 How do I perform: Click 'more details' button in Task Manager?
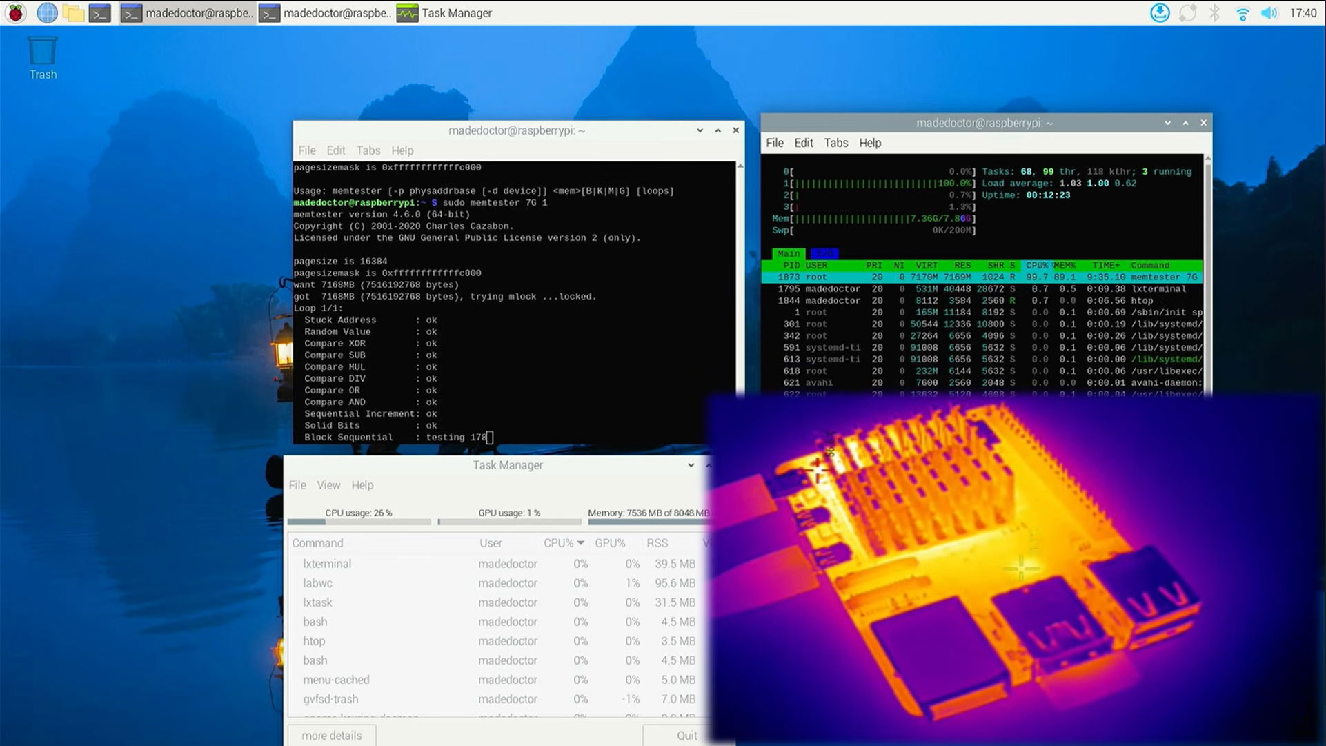pyautogui.click(x=333, y=735)
